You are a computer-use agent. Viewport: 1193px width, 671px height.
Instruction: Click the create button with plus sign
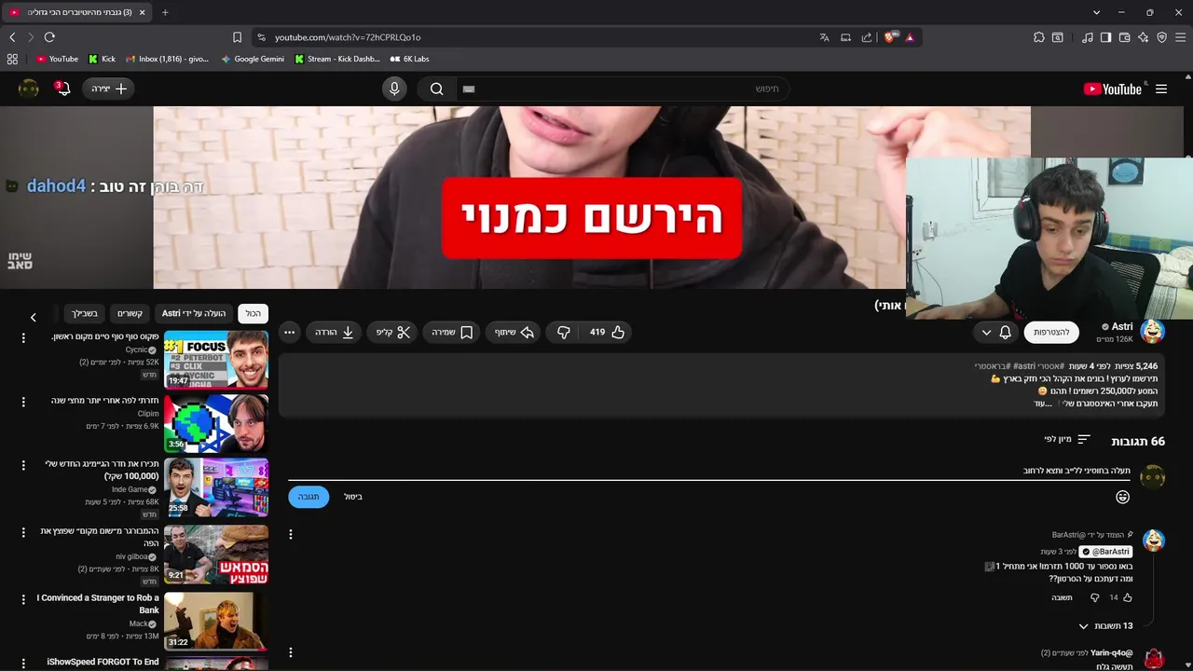click(x=109, y=89)
